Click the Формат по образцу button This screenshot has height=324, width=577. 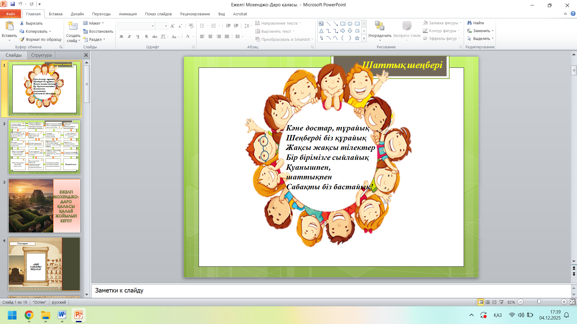[x=41, y=39]
